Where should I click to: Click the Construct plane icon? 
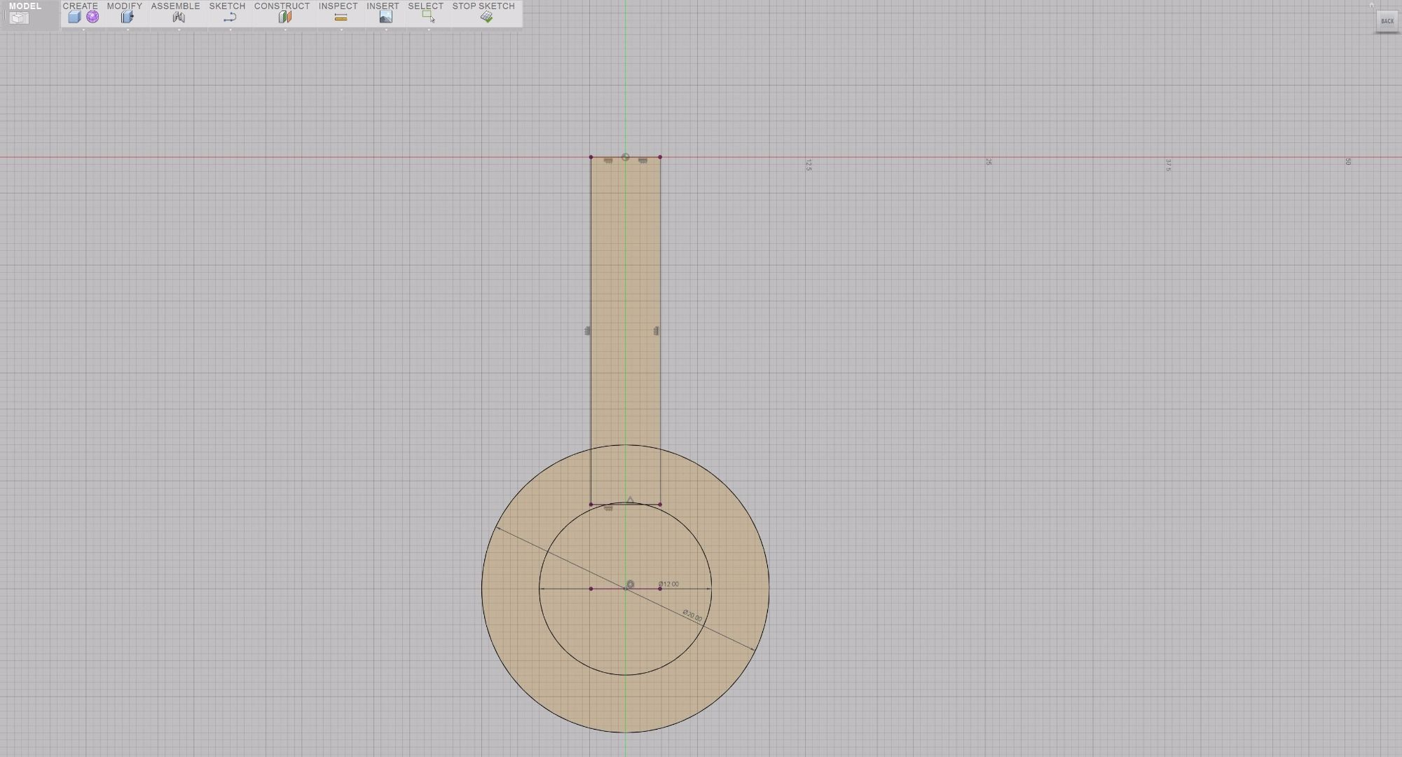tap(284, 17)
